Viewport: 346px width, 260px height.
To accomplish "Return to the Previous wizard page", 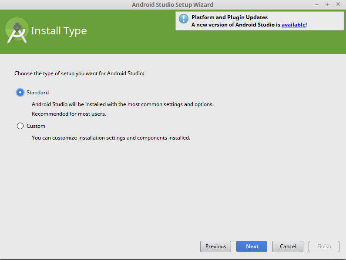I will pyautogui.click(x=215, y=247).
